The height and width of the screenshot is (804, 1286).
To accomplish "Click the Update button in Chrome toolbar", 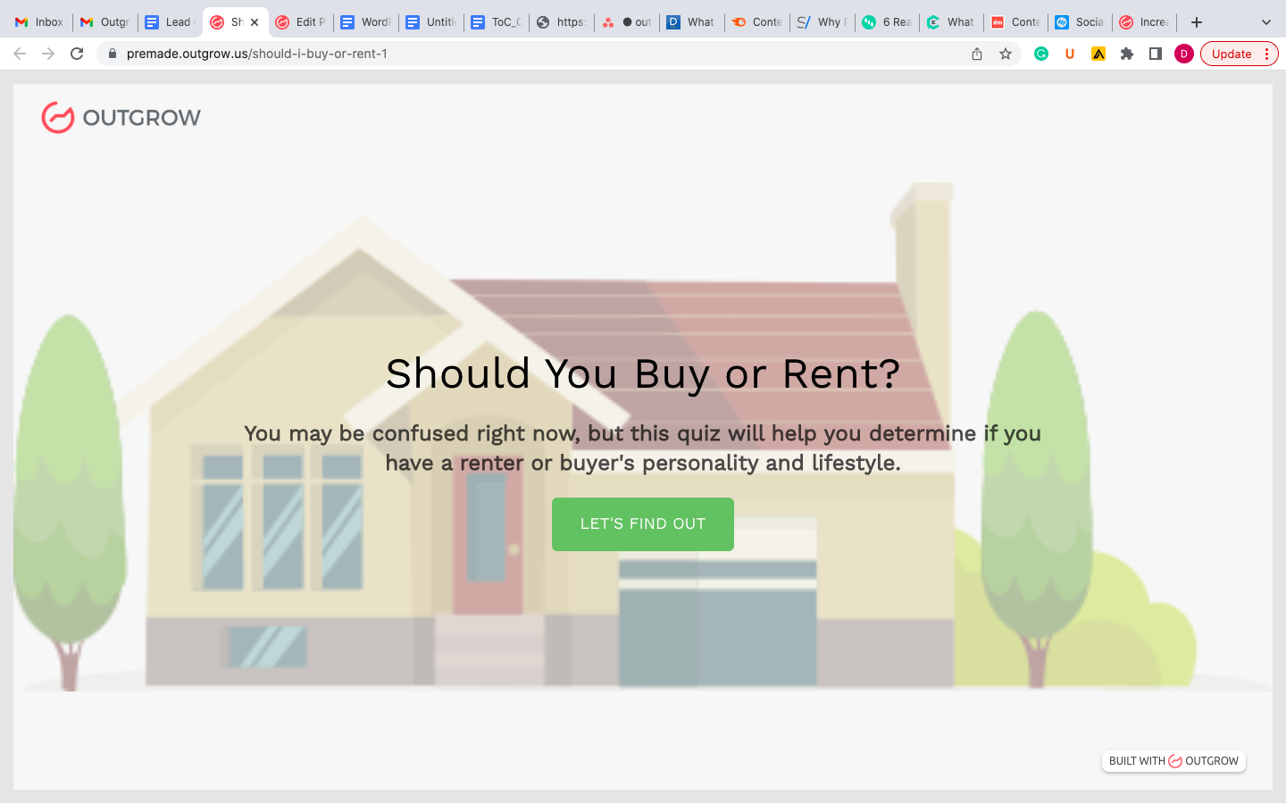I will tap(1232, 54).
